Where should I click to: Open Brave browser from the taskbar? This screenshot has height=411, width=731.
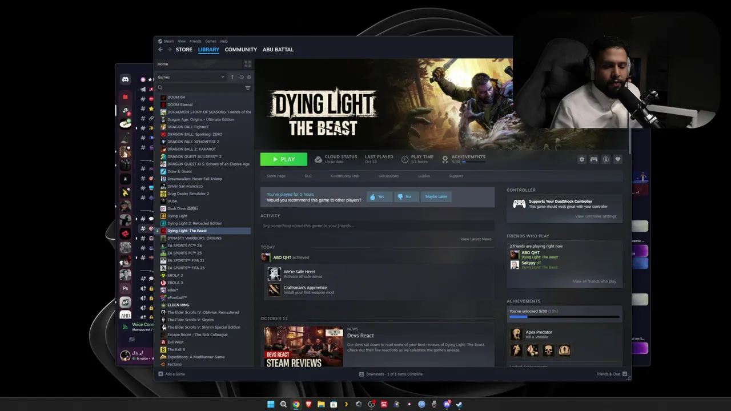click(308, 404)
